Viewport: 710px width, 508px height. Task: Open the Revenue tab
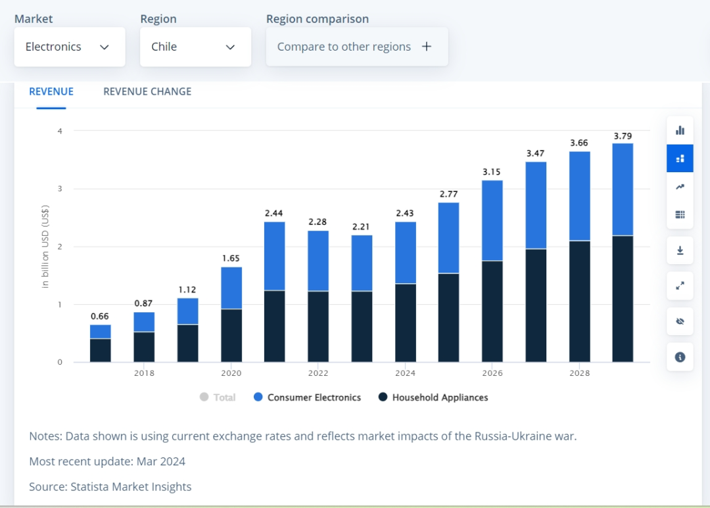coord(51,91)
